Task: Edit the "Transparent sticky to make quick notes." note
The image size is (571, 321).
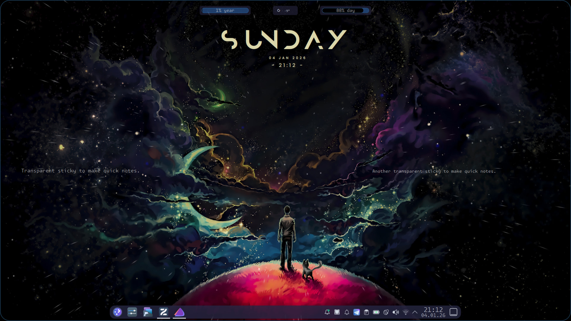Action: [x=80, y=171]
